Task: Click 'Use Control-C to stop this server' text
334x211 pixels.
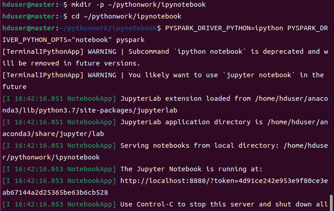Action: (x=187, y=204)
